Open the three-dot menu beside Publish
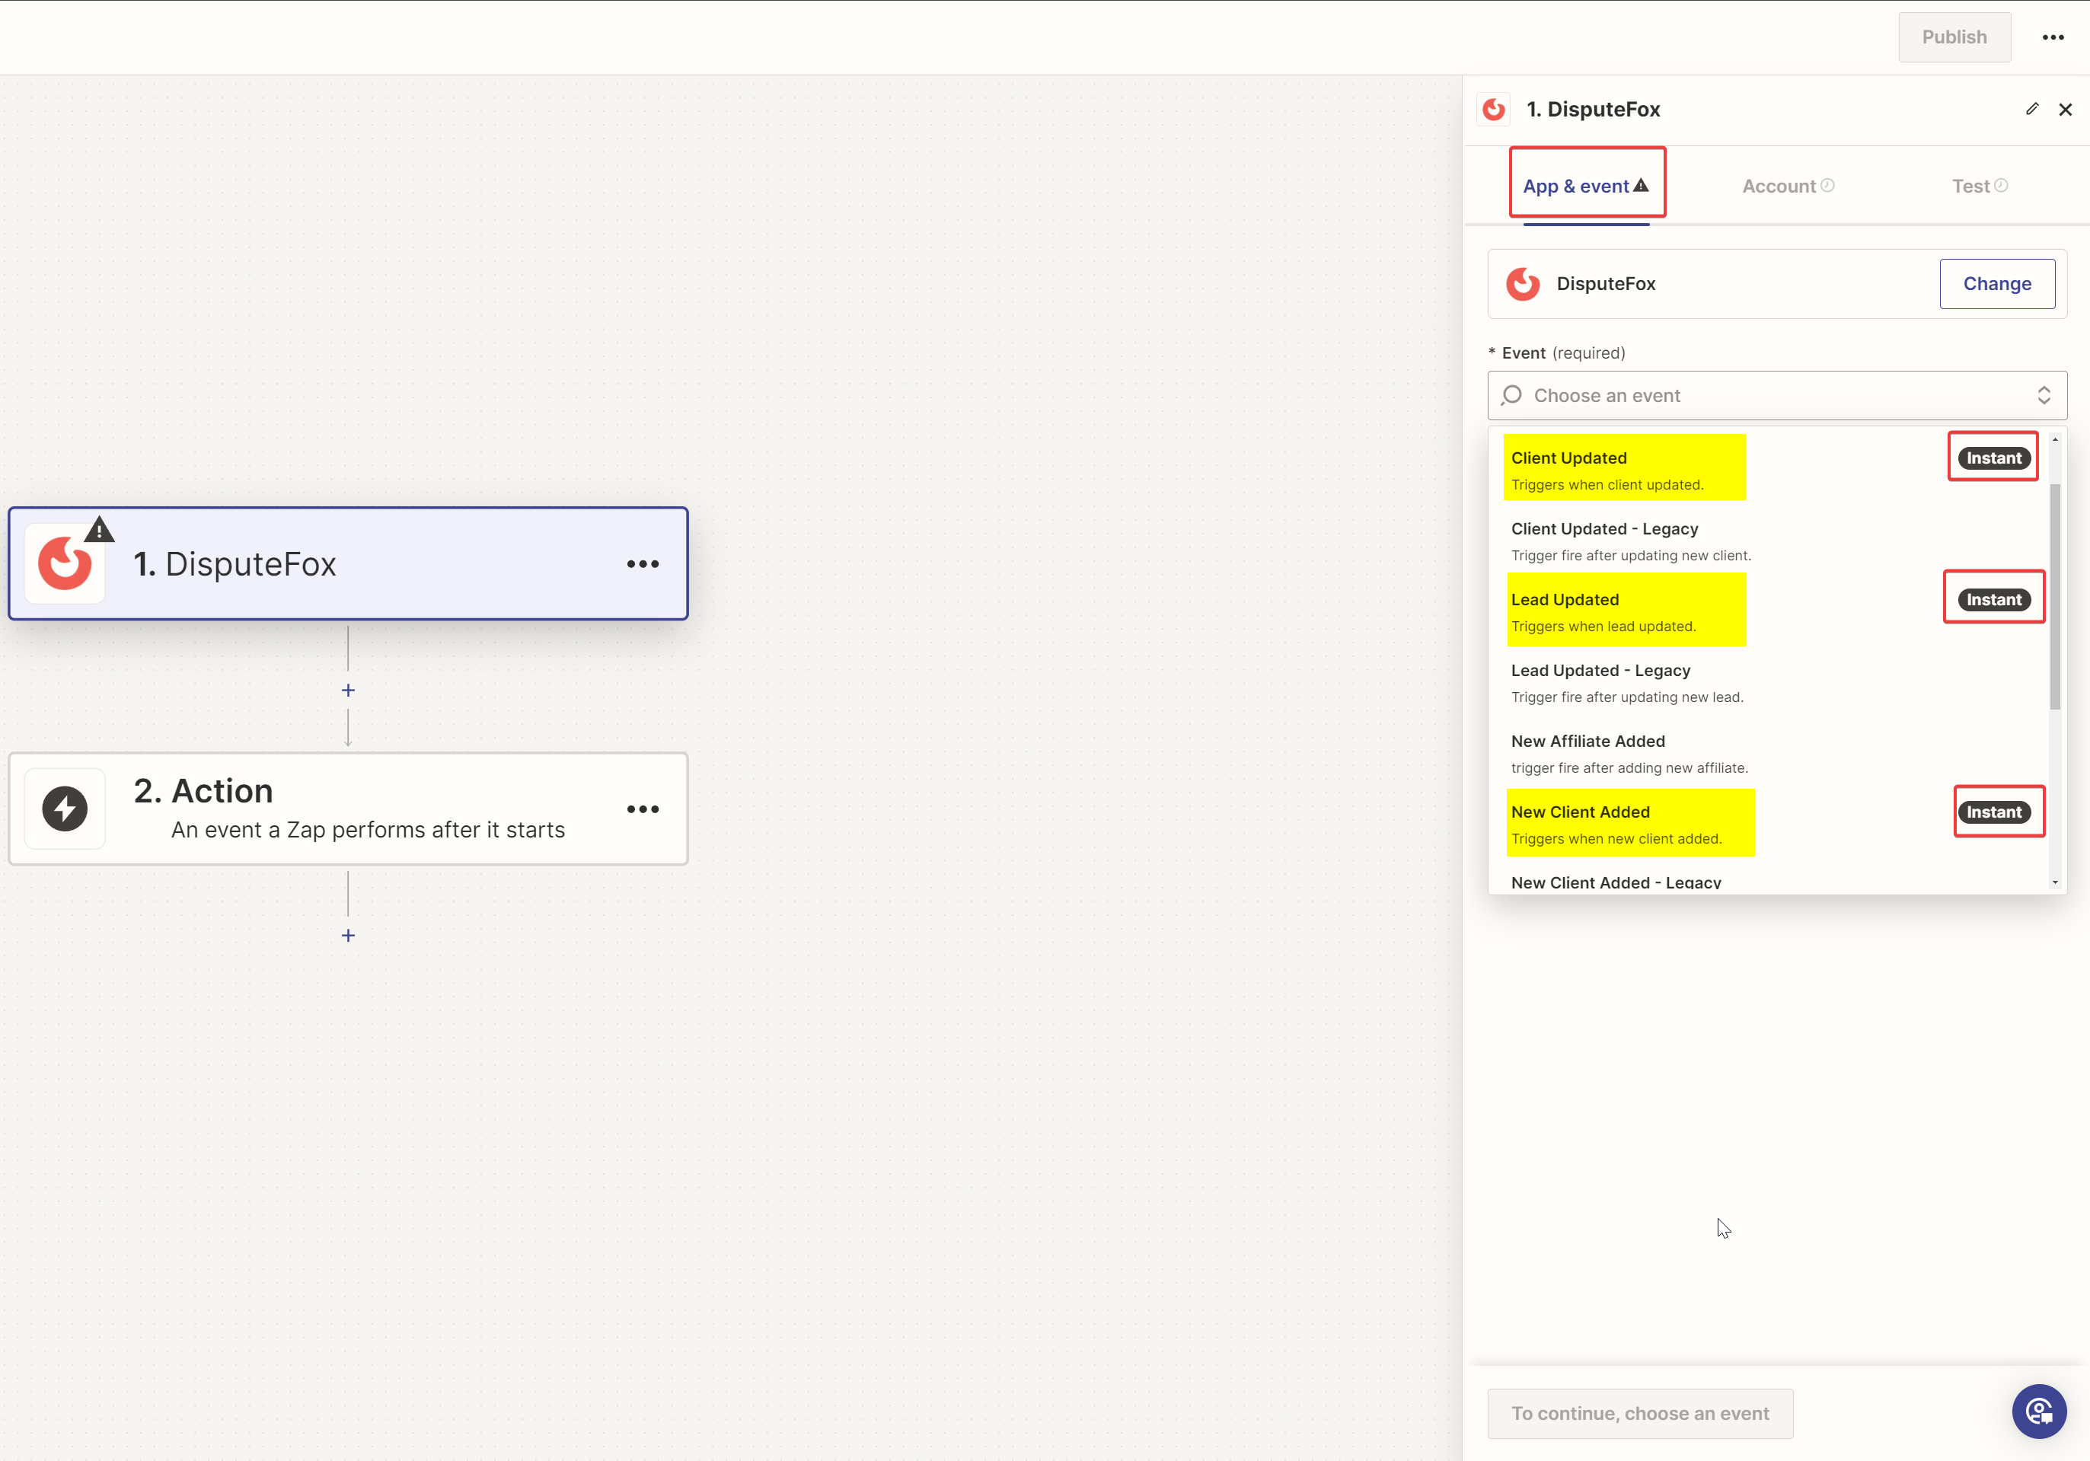The image size is (2090, 1461). pyautogui.click(x=2053, y=37)
